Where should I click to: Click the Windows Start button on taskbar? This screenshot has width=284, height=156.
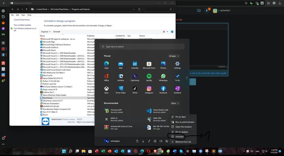point(64,151)
